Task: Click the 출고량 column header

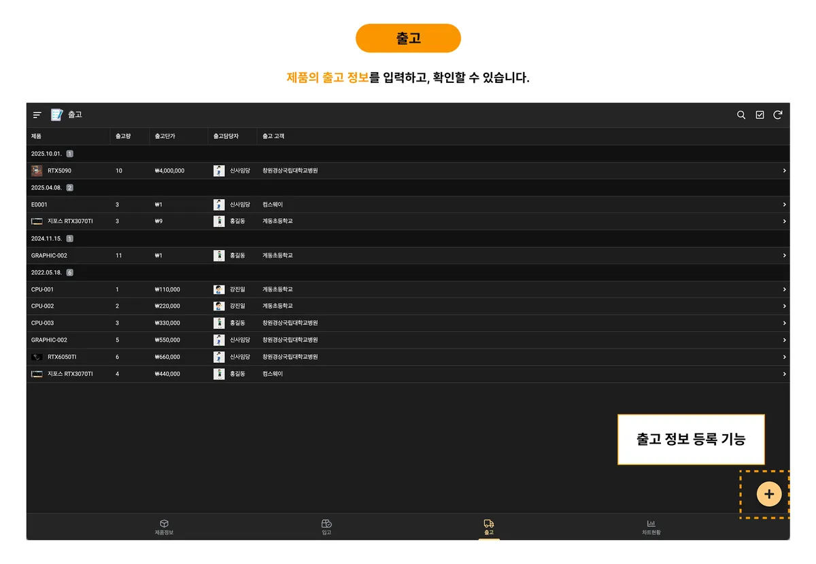Action: click(x=123, y=136)
